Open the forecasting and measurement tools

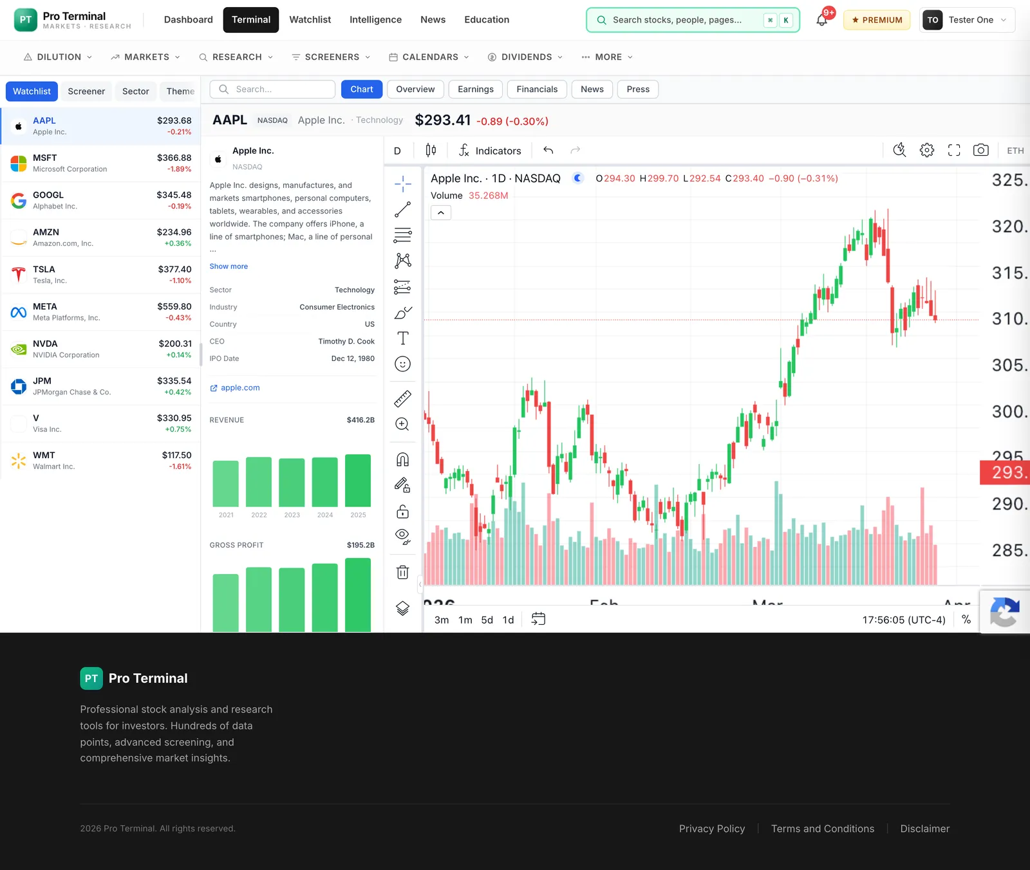[403, 287]
